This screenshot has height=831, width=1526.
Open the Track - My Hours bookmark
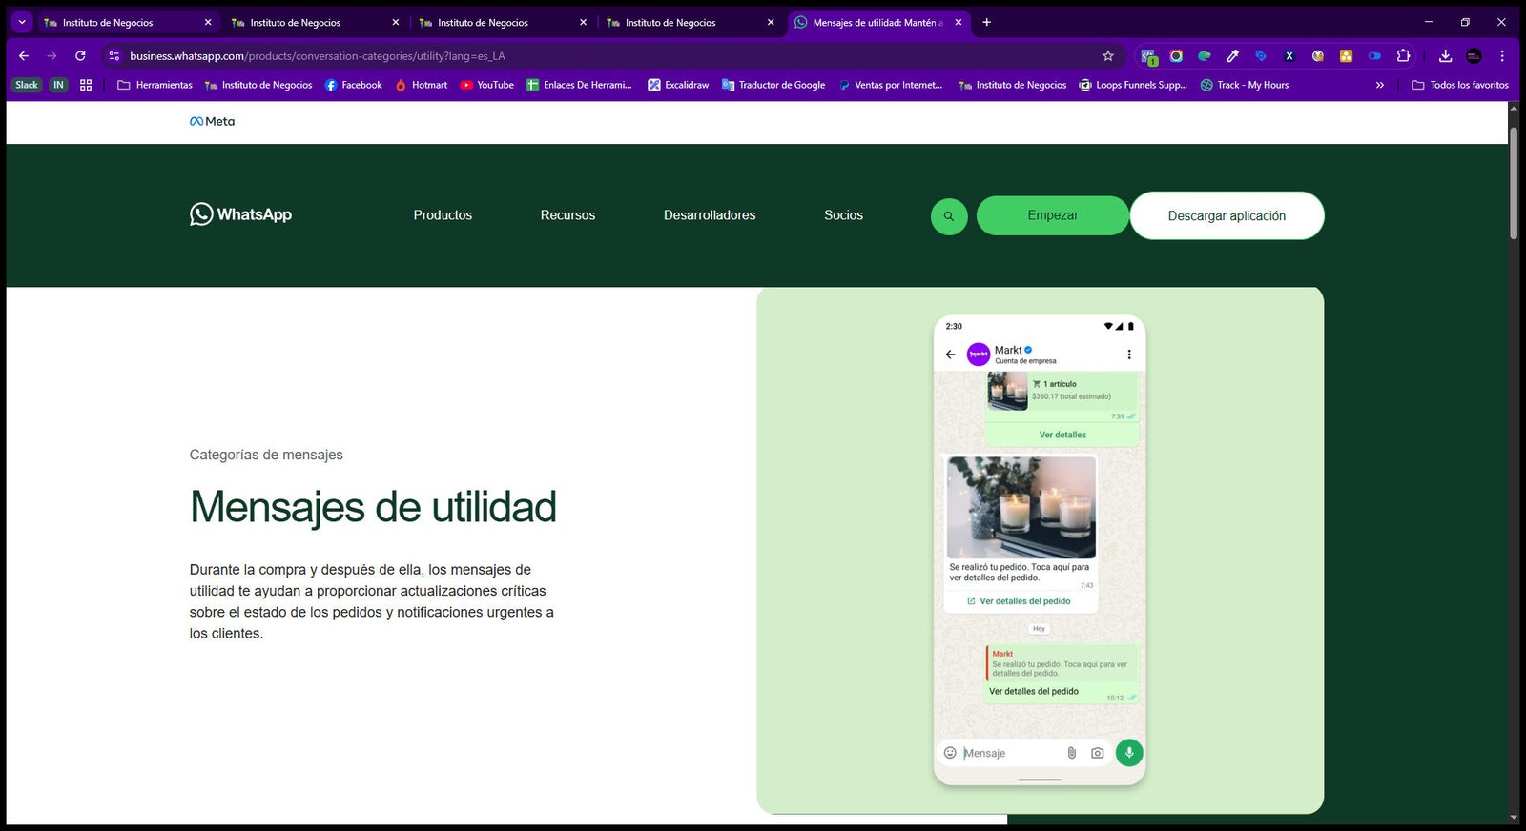[1245, 85]
